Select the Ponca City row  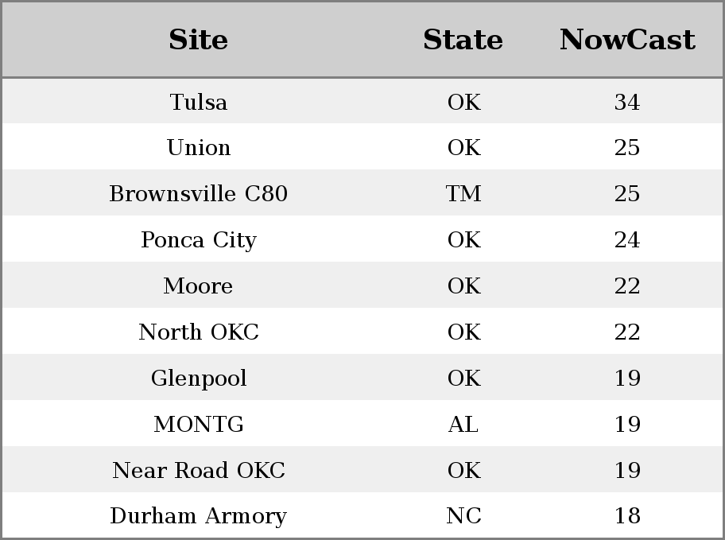click(362, 239)
